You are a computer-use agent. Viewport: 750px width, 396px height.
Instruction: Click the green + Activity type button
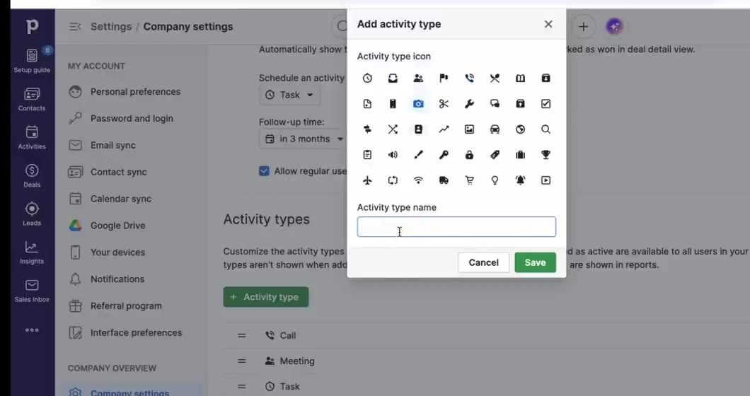(266, 297)
